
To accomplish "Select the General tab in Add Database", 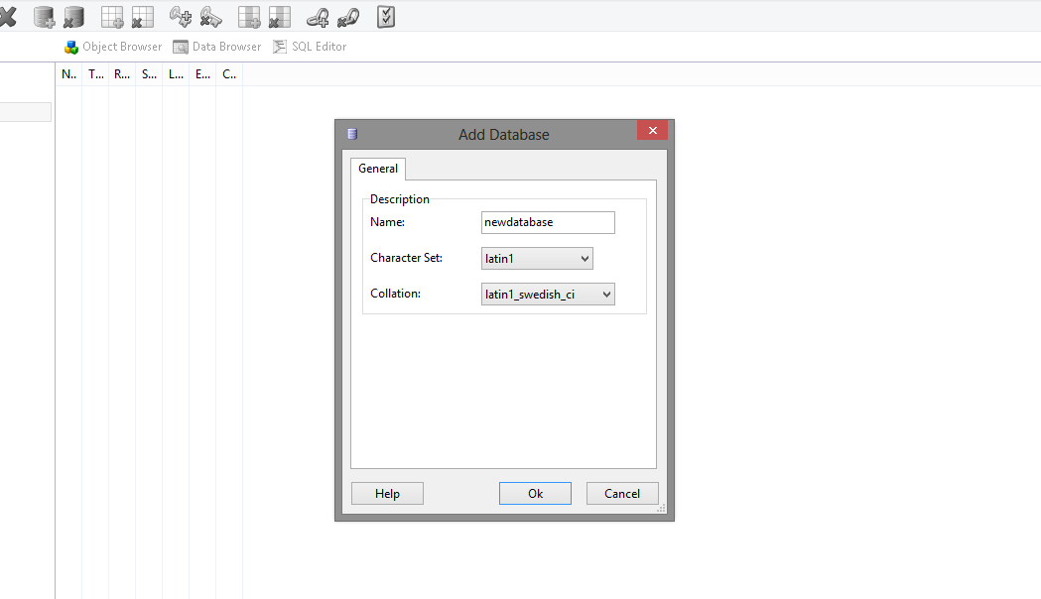I will (378, 169).
